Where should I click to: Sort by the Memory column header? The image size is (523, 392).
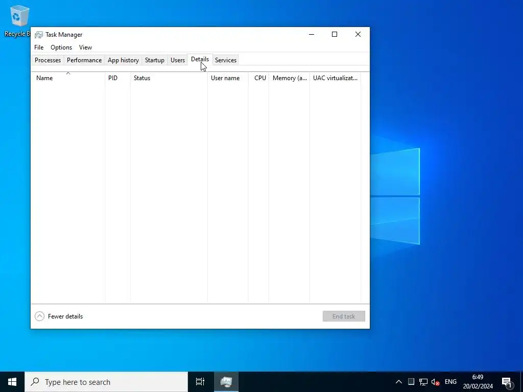(x=290, y=78)
